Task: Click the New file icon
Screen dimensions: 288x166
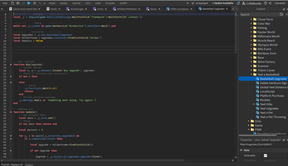Action: click(13, 3)
